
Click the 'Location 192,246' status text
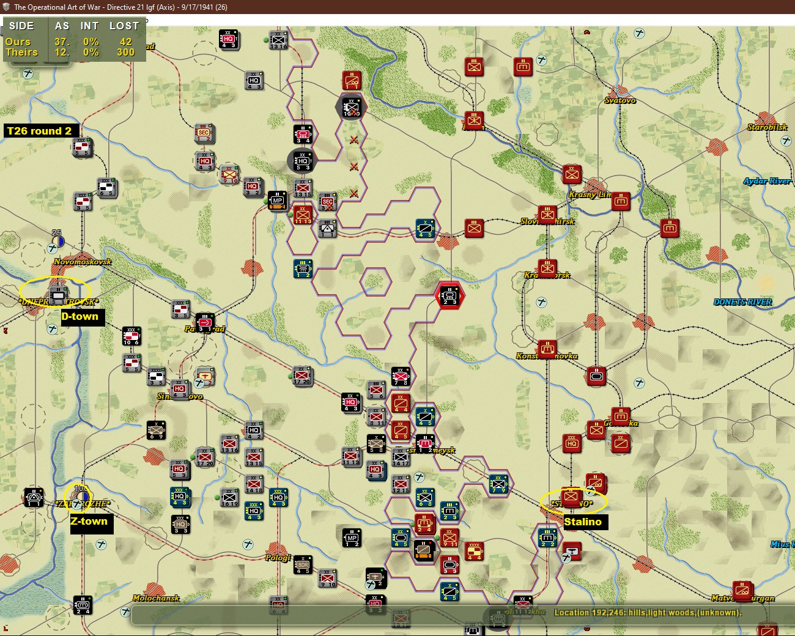(x=648, y=613)
